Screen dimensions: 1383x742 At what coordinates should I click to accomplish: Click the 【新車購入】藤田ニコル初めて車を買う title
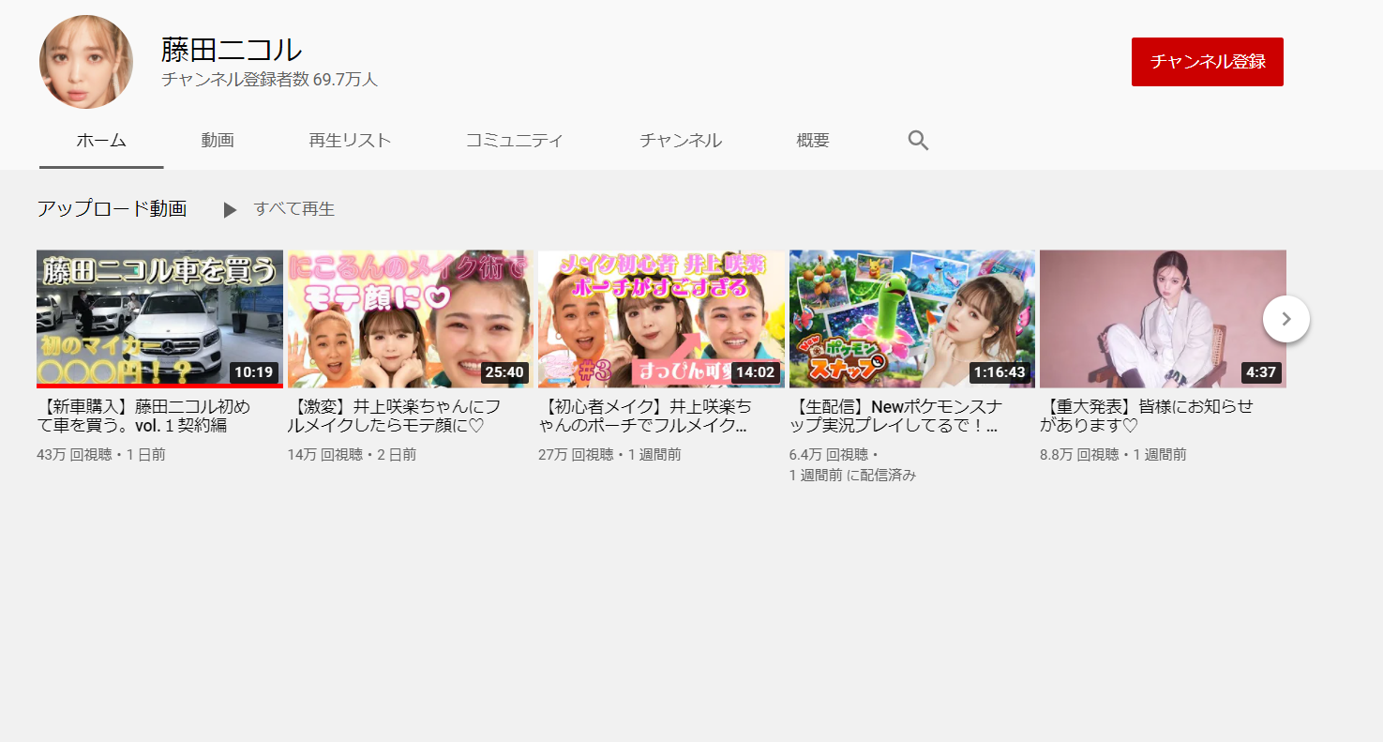145,416
